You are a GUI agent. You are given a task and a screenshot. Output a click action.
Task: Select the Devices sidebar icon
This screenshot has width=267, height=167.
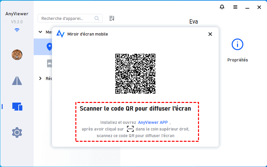[17, 107]
